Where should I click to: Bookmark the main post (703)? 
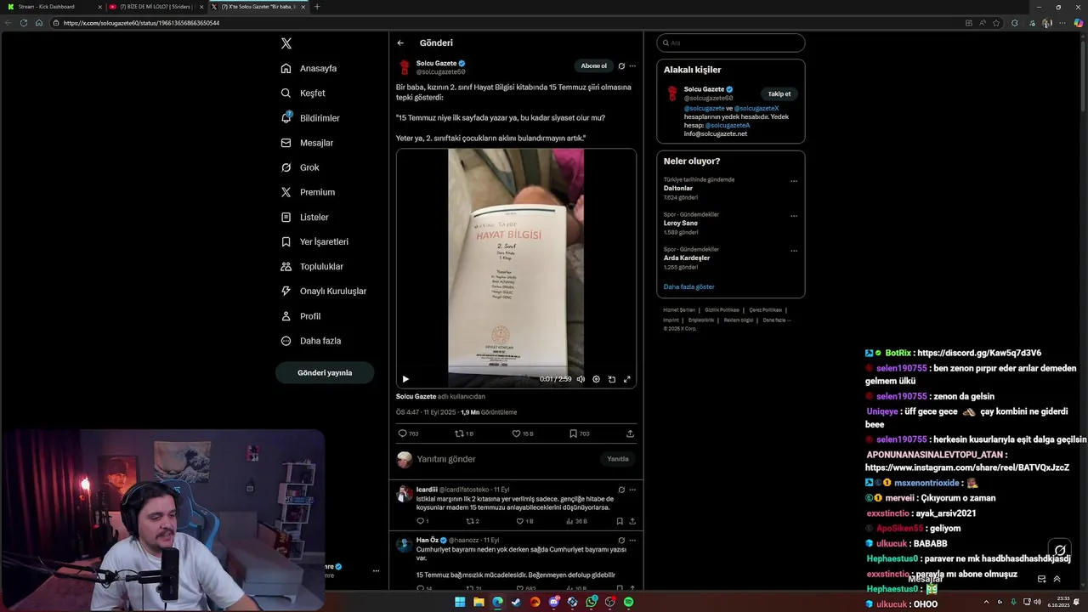point(579,433)
